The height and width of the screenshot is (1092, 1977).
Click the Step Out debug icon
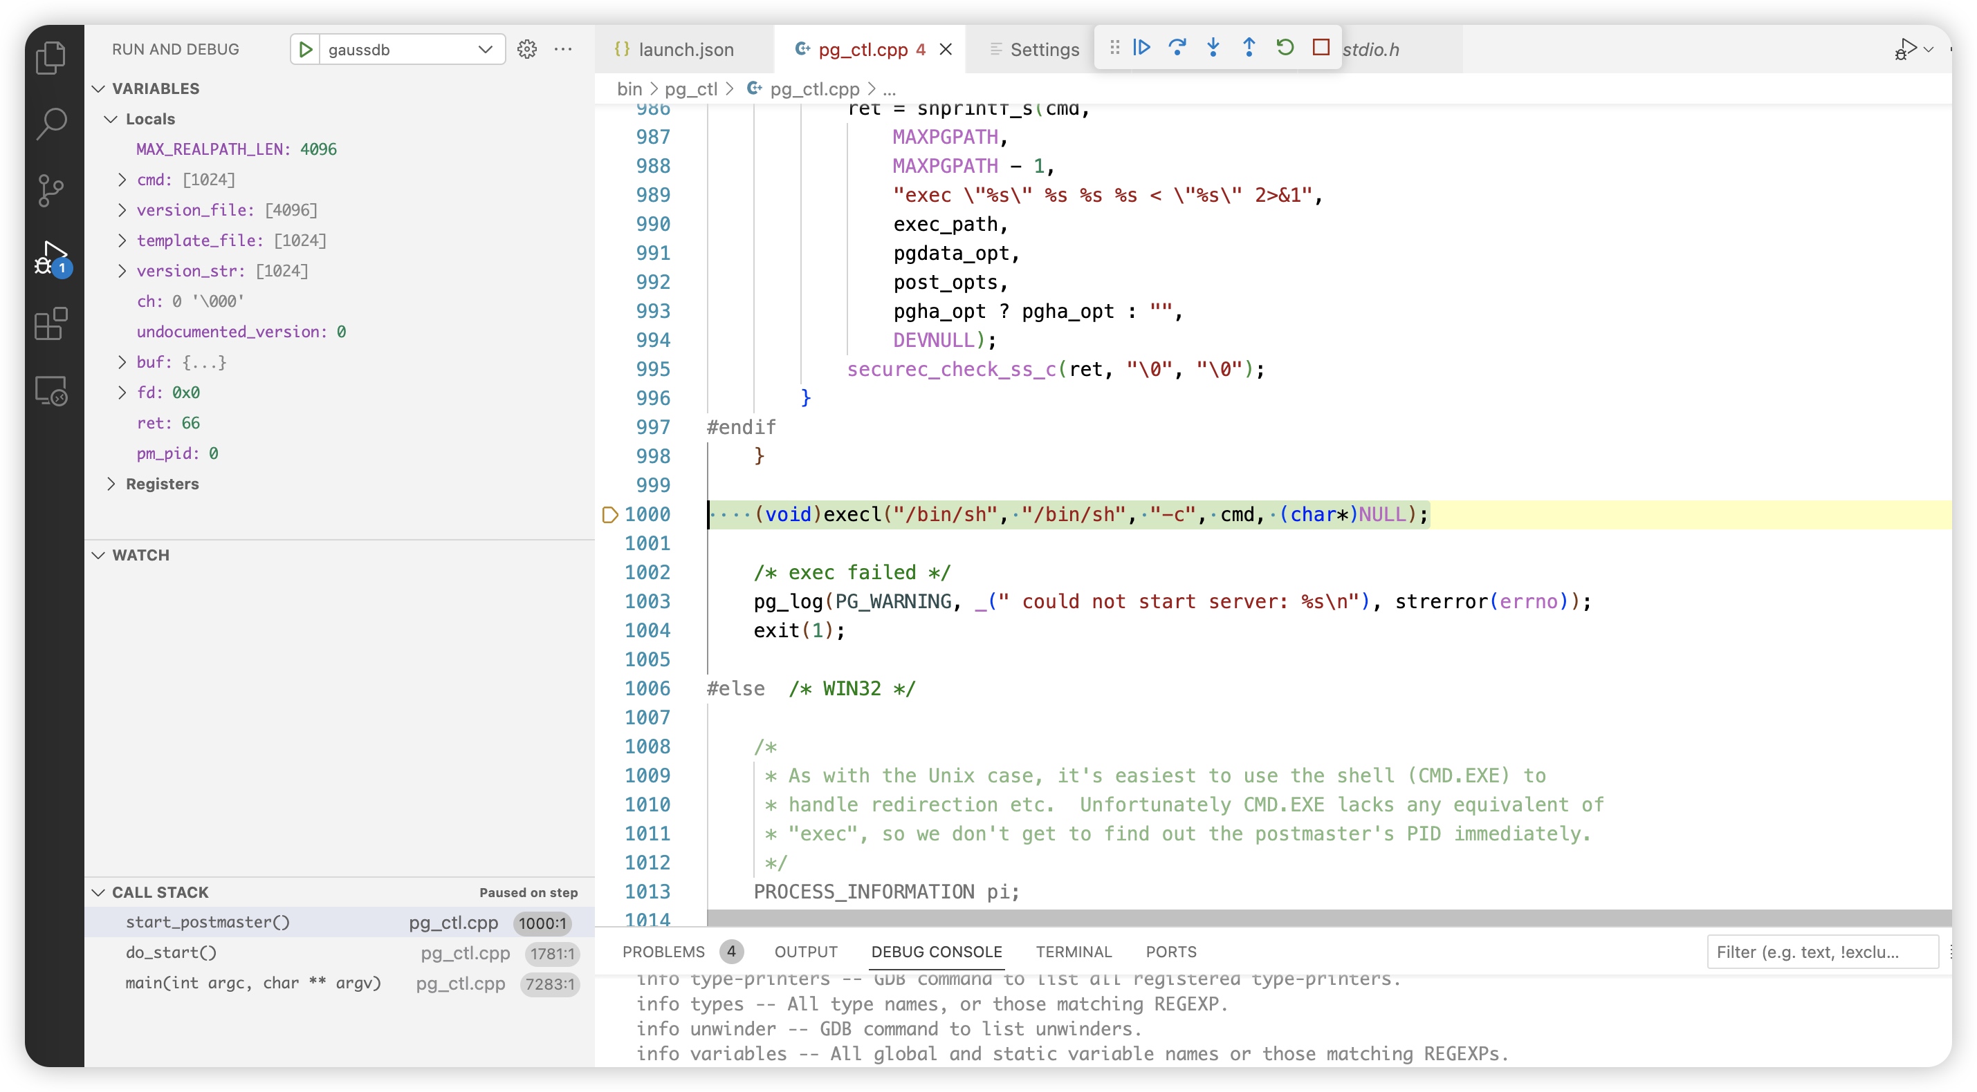tap(1249, 48)
